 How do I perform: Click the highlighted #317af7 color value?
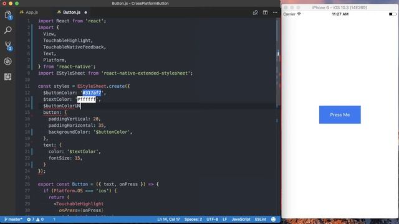pos(92,93)
